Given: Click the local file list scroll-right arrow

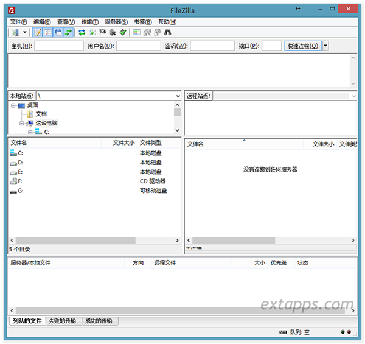Looking at the screenshot, I should coord(178,240).
